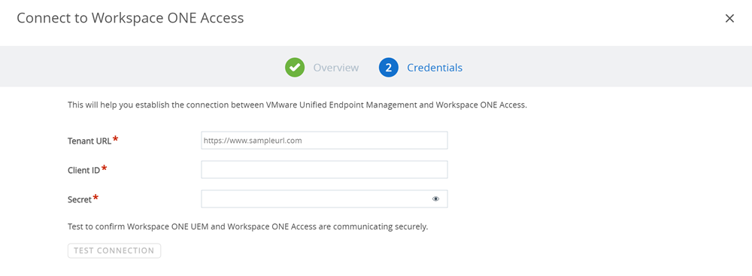Click the TEST CONNECTION button
This screenshot has width=752, height=276.
[x=114, y=250]
